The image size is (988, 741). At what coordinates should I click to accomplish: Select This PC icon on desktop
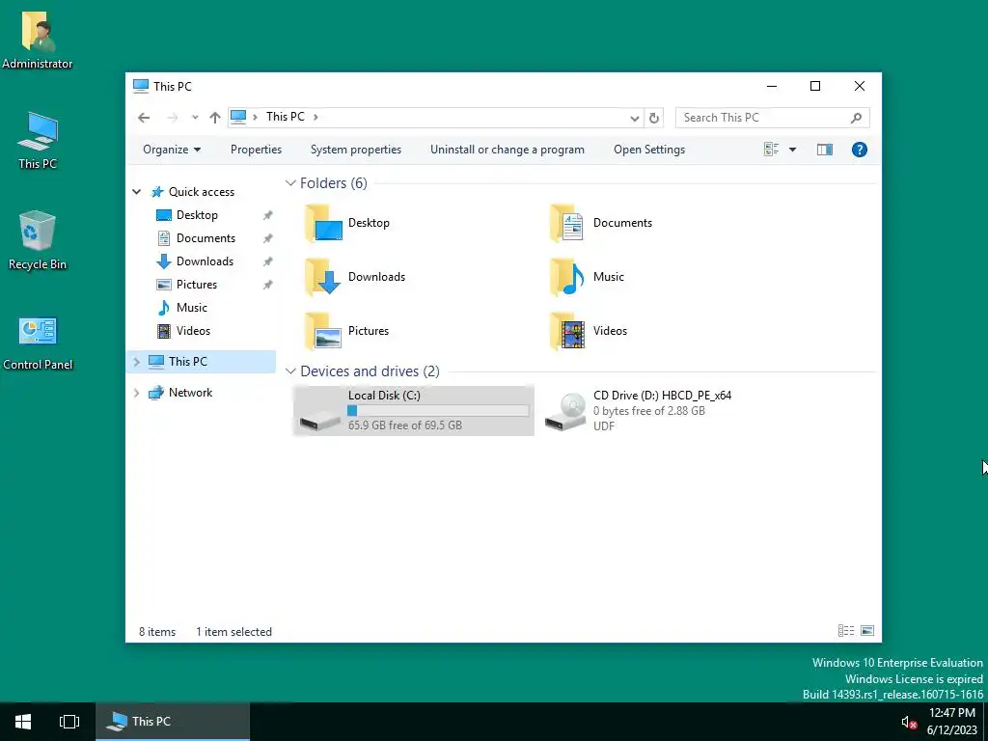pos(38,141)
